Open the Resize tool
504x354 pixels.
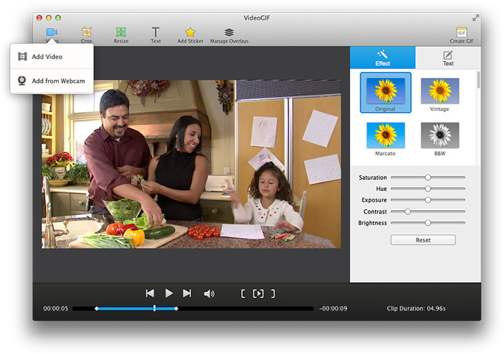121,35
